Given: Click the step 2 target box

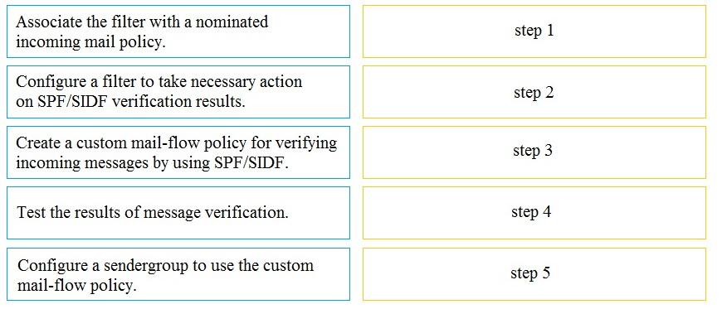Looking at the screenshot, I should pos(534,92).
